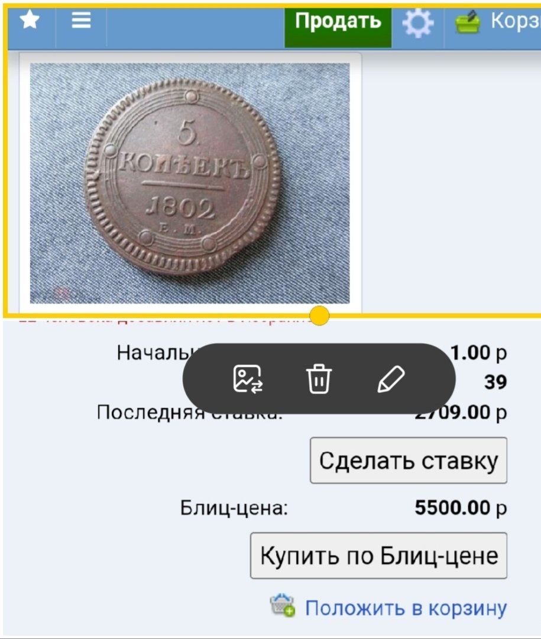Click the Купить по Блиц-цене button
The width and height of the screenshot is (541, 639).
(x=378, y=556)
